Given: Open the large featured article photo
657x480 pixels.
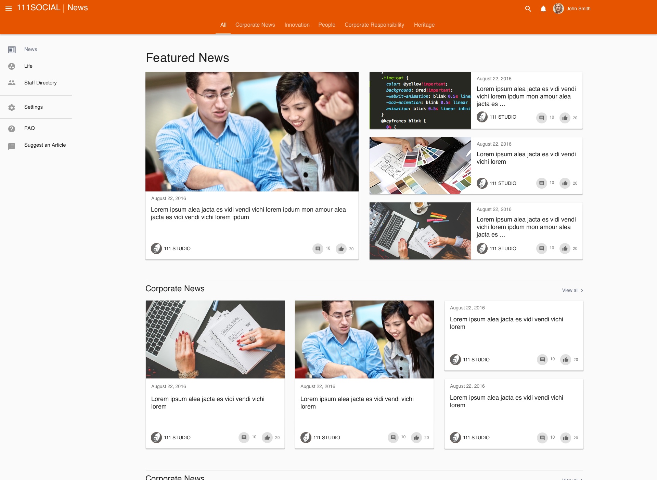Looking at the screenshot, I should (252, 132).
